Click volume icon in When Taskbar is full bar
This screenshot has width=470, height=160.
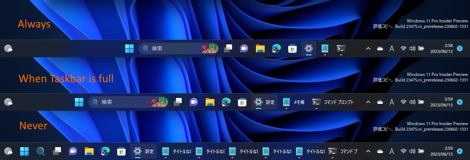(x=412, y=102)
